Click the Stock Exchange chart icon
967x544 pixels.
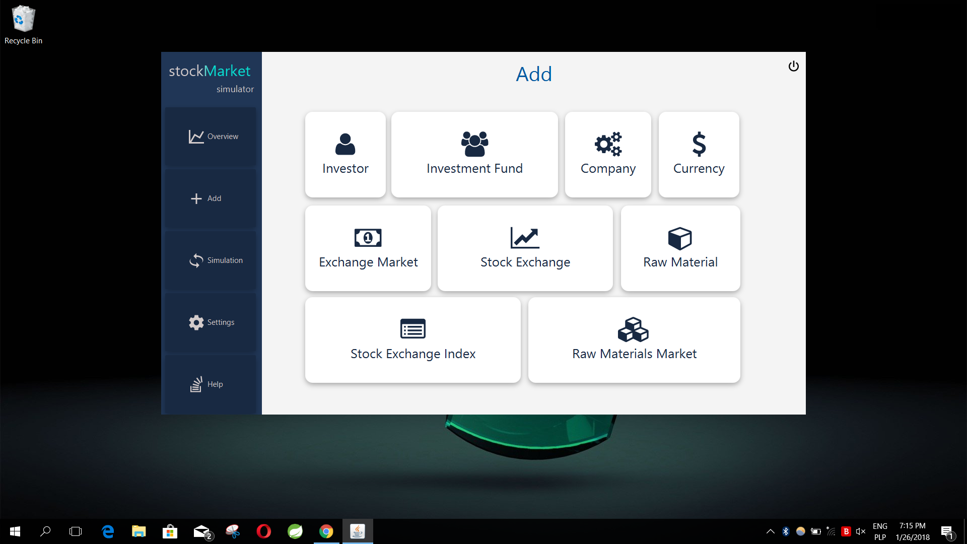(524, 238)
